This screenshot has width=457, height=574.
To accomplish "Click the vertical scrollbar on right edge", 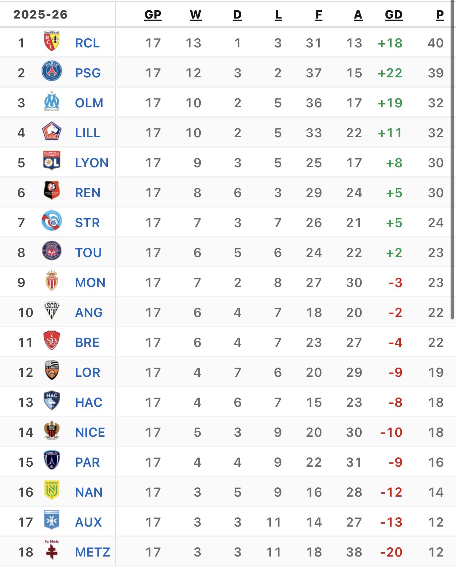I will pos(452,160).
